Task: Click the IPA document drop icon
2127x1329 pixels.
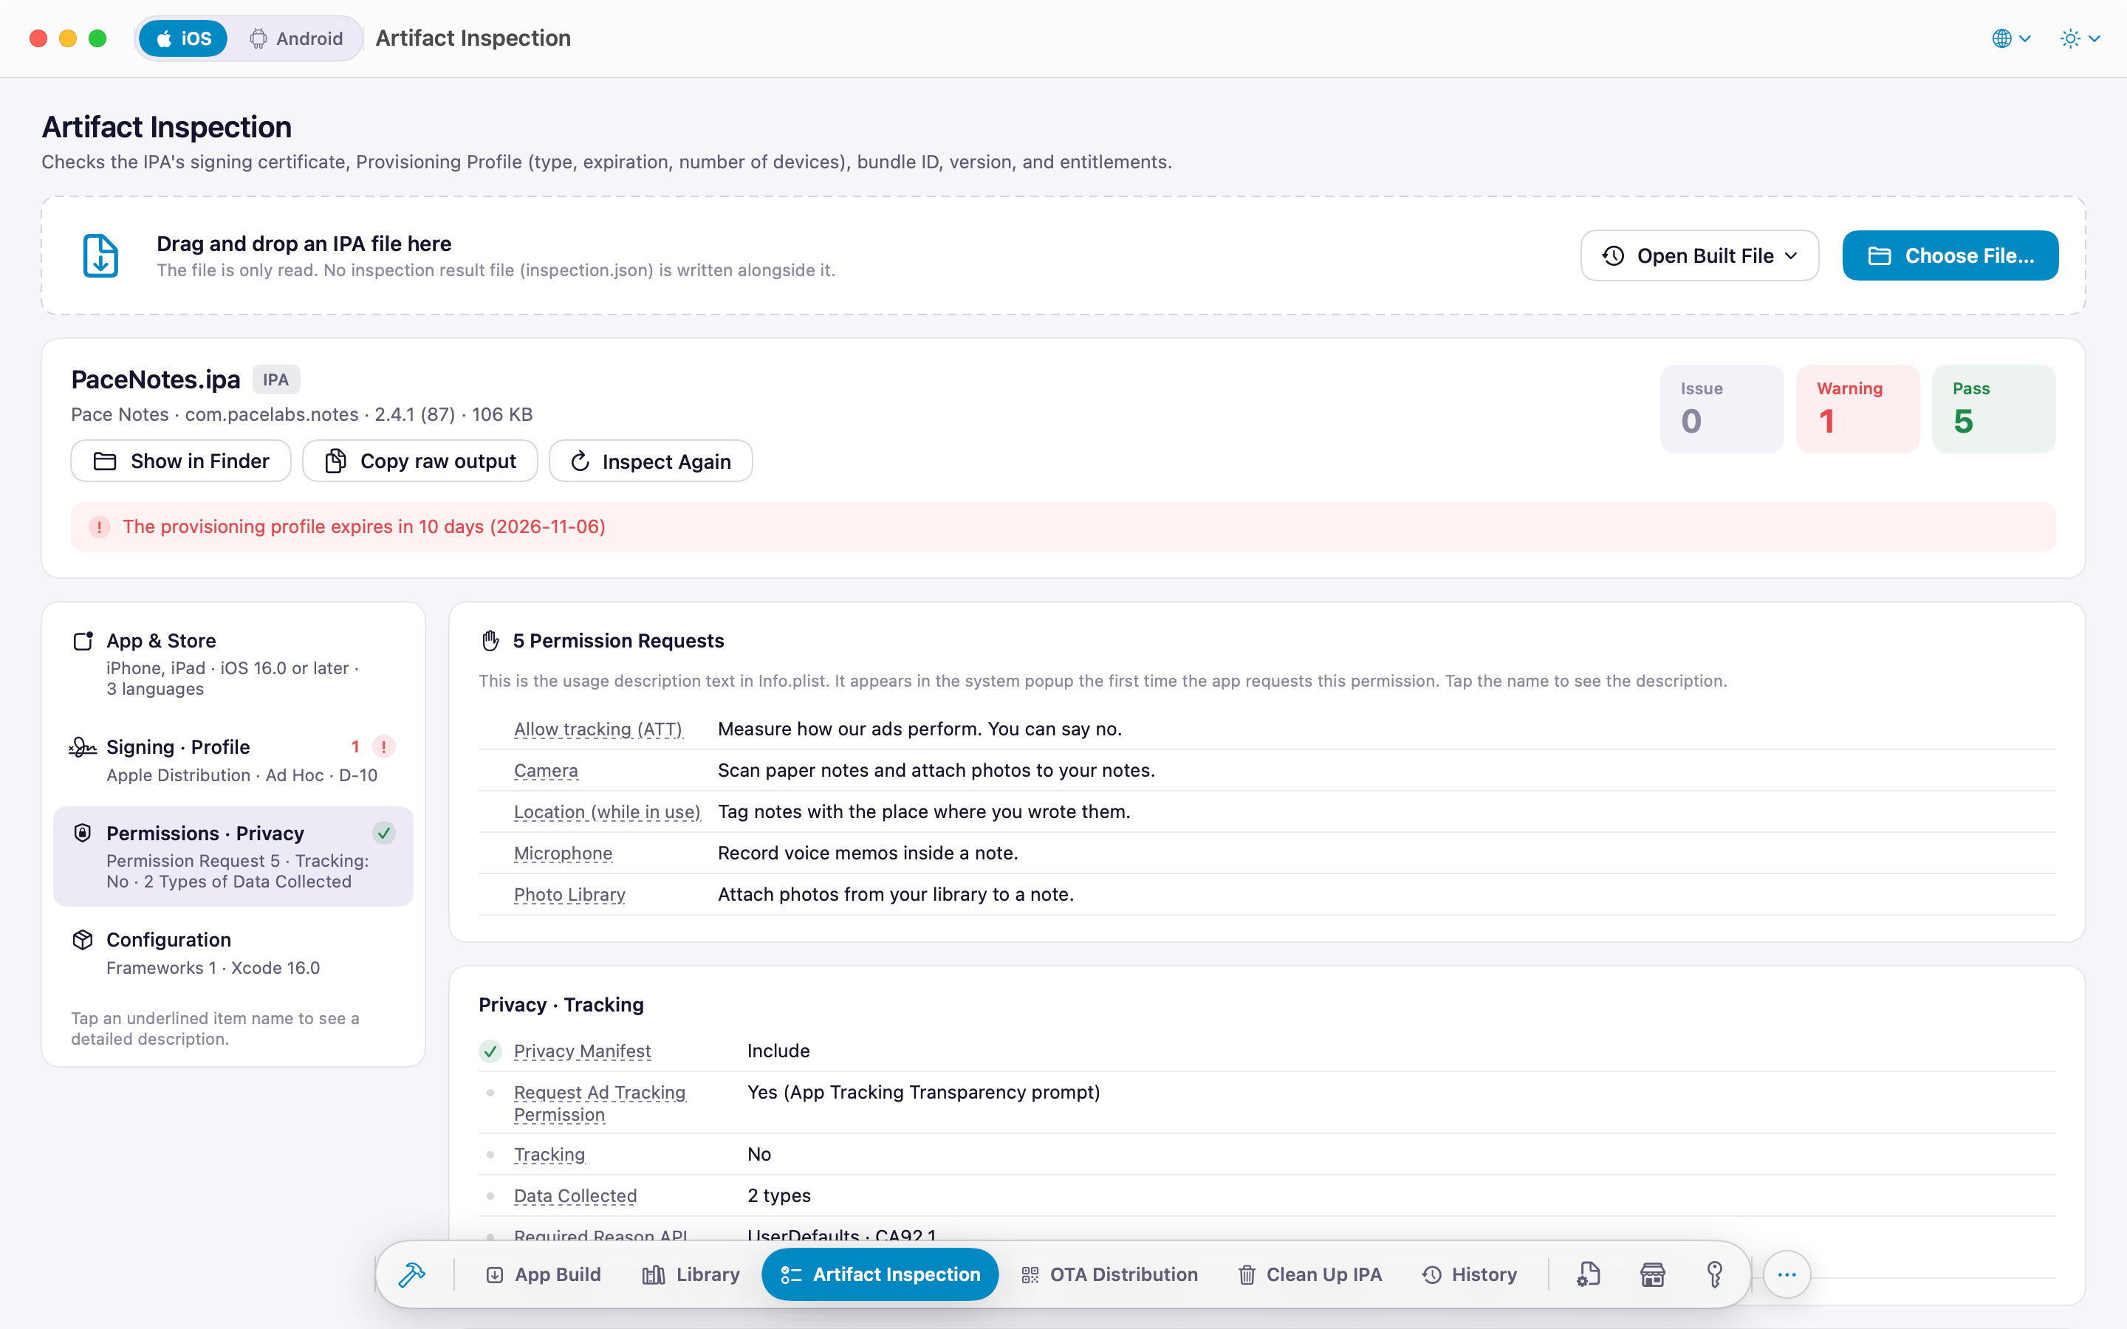Action: [100, 255]
